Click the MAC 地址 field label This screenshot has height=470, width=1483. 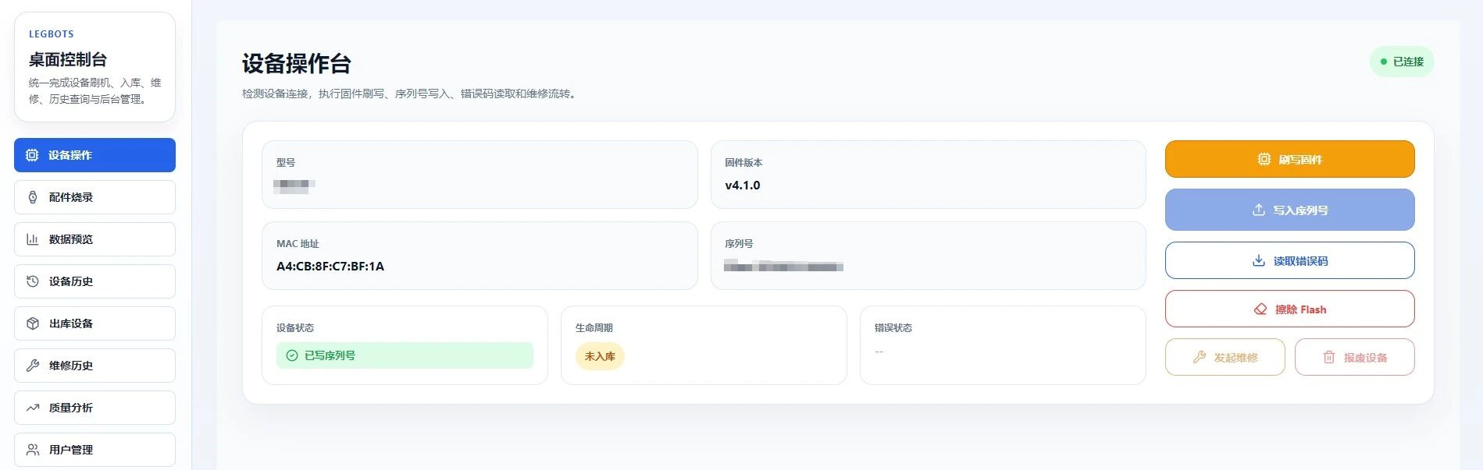click(x=298, y=244)
